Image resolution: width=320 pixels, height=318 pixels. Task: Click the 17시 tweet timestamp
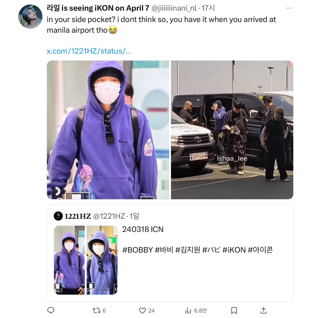[x=208, y=8]
